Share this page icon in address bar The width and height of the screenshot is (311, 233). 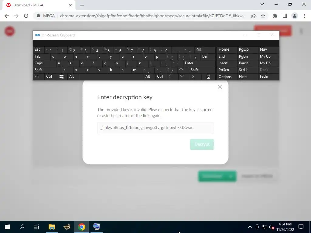[253, 16]
